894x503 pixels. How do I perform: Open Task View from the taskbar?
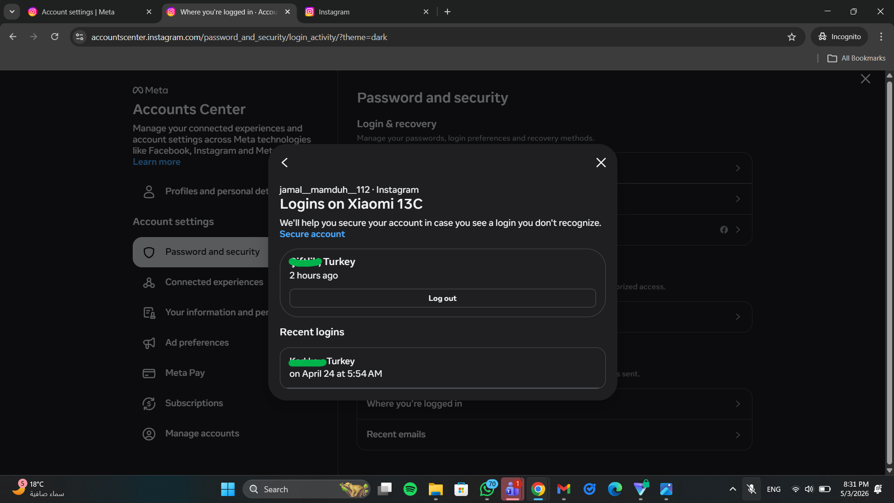(385, 489)
